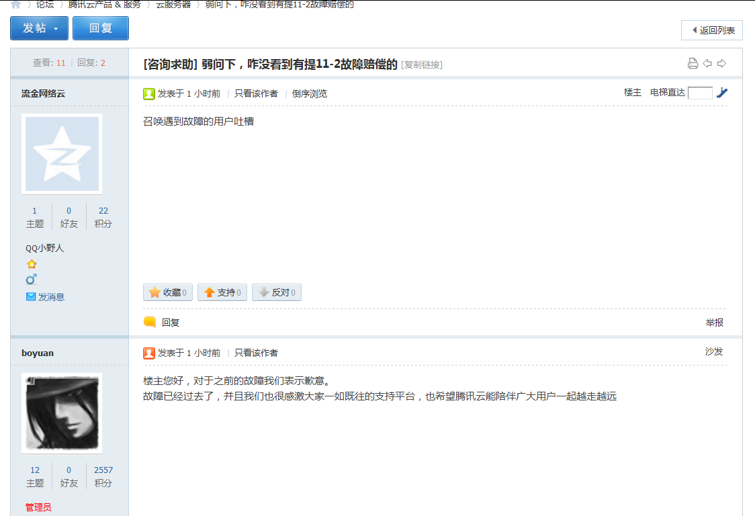Image resolution: width=755 pixels, height=516 pixels.
Task: Go to next thread arrow icon
Action: pos(721,63)
